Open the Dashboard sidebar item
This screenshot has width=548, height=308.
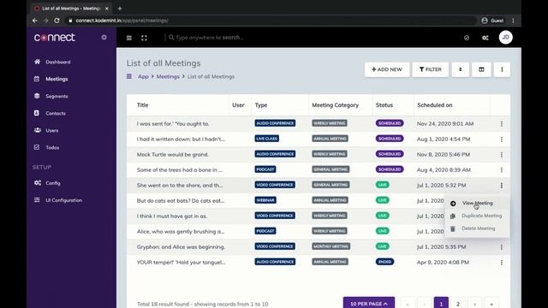point(57,62)
